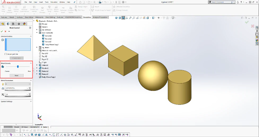Image resolution: width=259 pixels, height=137 pixels.
Task: Click the Create Mesh button
Action: pos(16,58)
